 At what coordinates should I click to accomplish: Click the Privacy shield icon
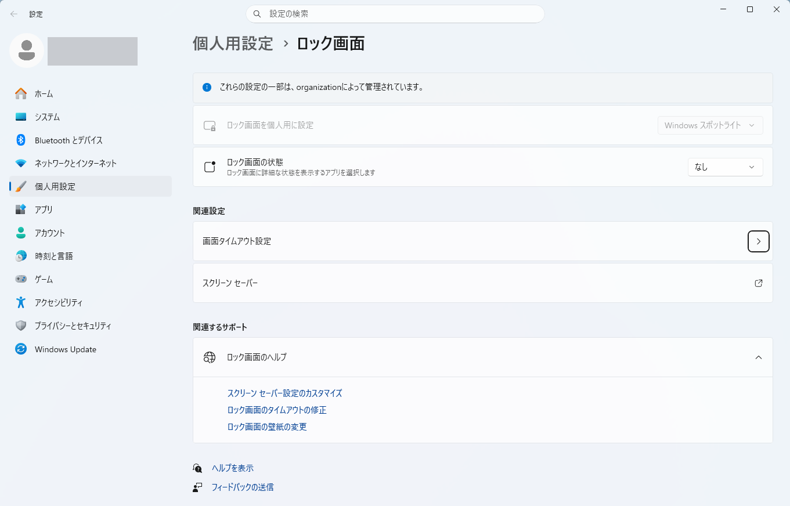[x=21, y=326]
